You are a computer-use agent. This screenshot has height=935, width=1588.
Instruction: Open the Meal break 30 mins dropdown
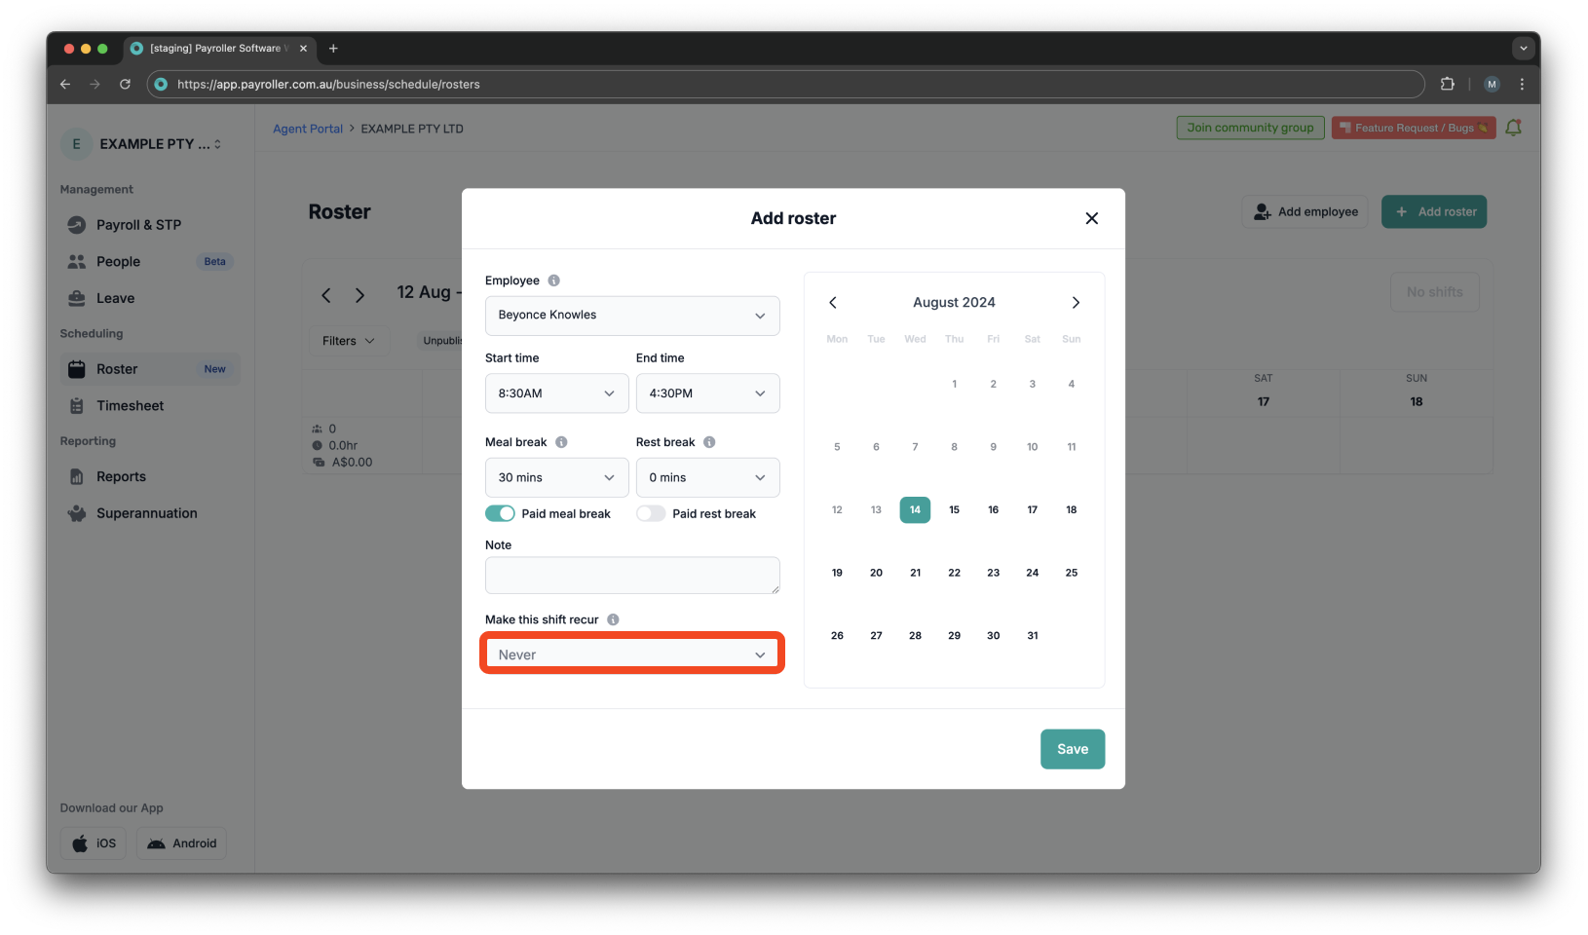click(x=556, y=477)
